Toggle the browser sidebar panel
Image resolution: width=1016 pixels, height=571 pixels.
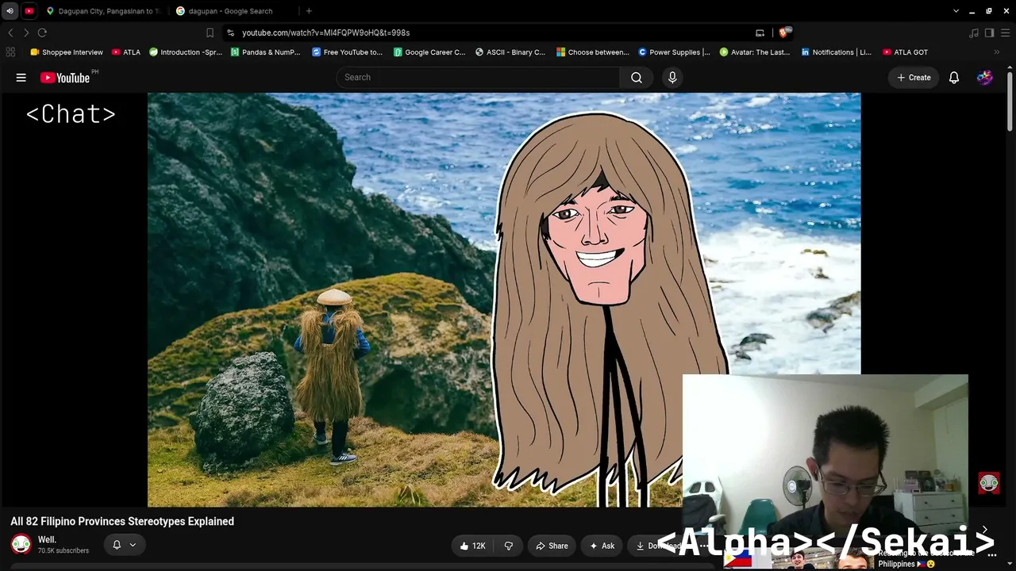tap(989, 33)
